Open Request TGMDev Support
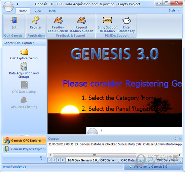This screenshot has width=185, height=172. (81, 24)
